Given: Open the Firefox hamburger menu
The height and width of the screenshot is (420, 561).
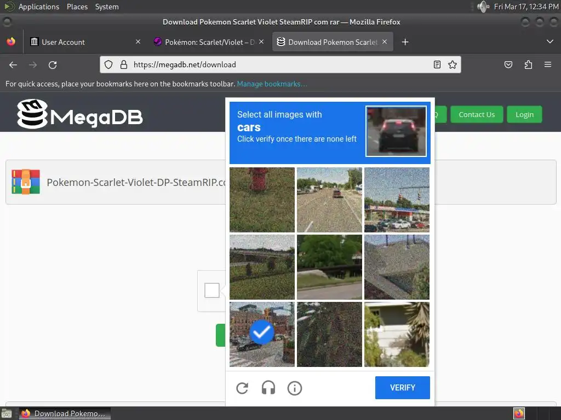Looking at the screenshot, I should click(x=548, y=65).
